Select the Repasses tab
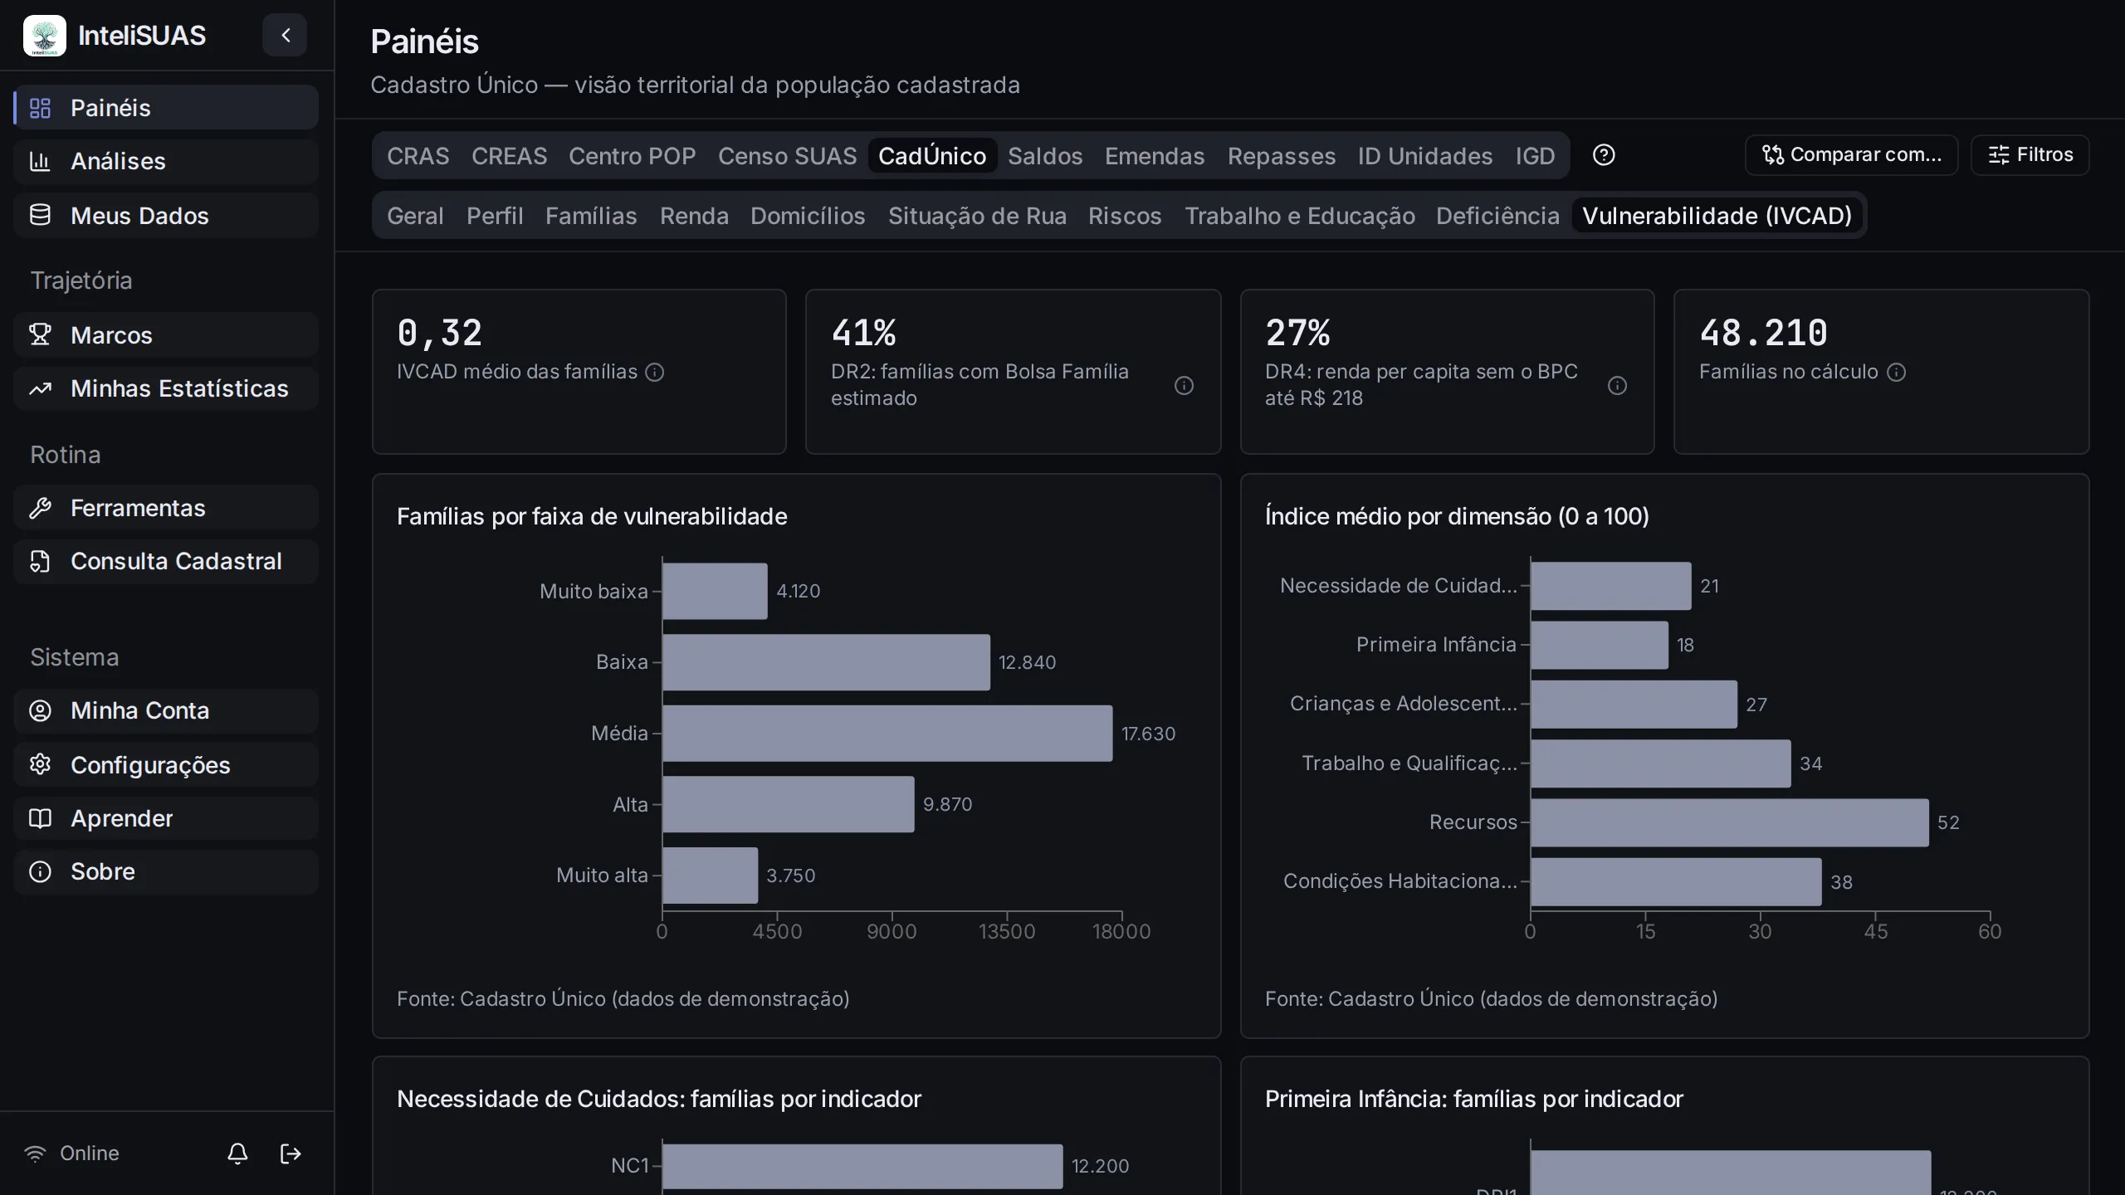The width and height of the screenshot is (2125, 1195). coord(1282,156)
